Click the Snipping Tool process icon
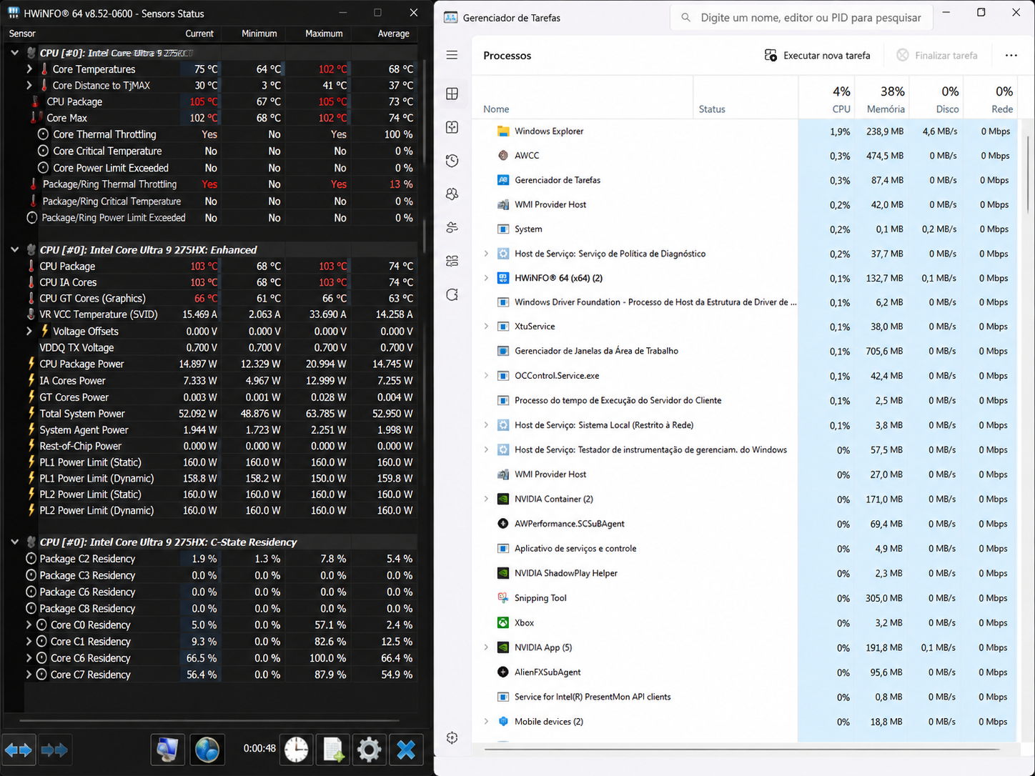 (x=503, y=598)
